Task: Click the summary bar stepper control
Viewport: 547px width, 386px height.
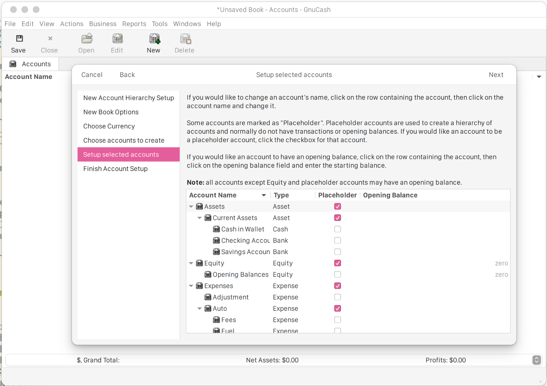Action: (x=536, y=360)
